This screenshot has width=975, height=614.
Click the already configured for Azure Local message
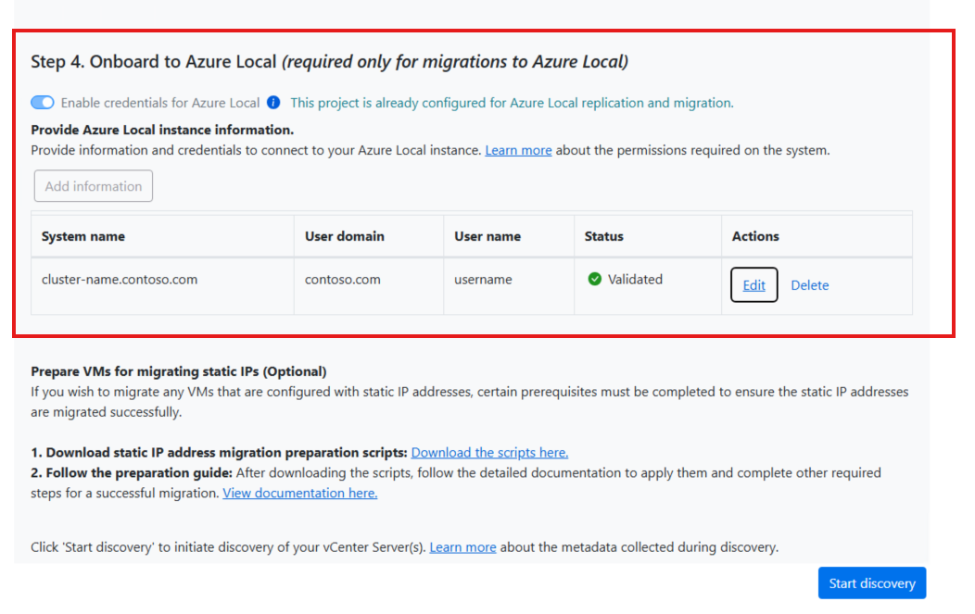click(512, 103)
